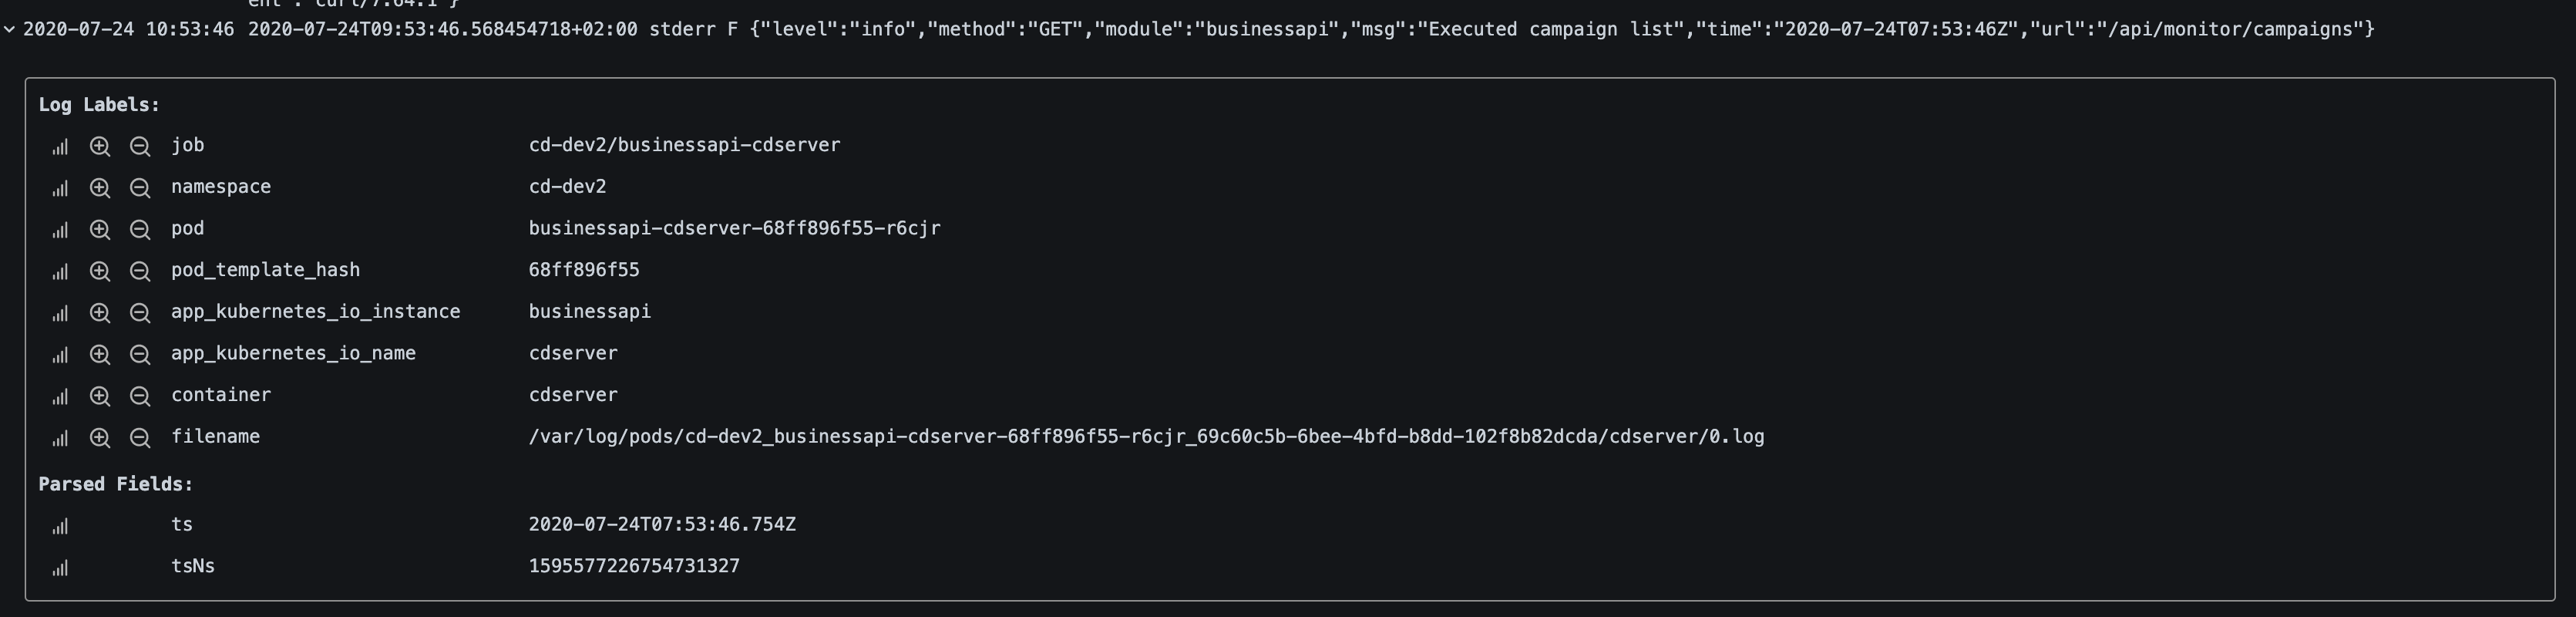Filter for the pod label value
Viewport: 2576px width, 617px height.
[100, 229]
